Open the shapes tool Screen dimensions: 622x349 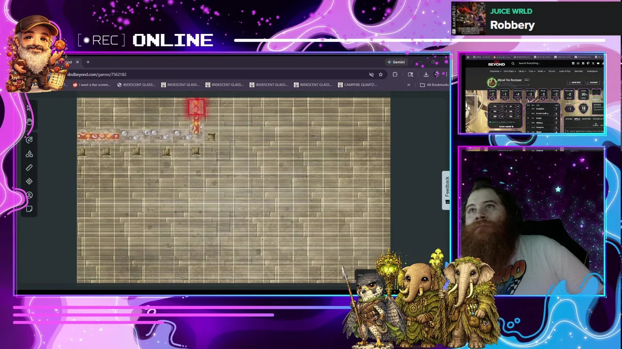(29, 154)
